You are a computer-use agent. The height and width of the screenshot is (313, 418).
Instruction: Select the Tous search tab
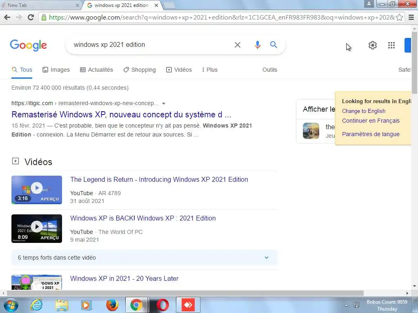tap(22, 70)
